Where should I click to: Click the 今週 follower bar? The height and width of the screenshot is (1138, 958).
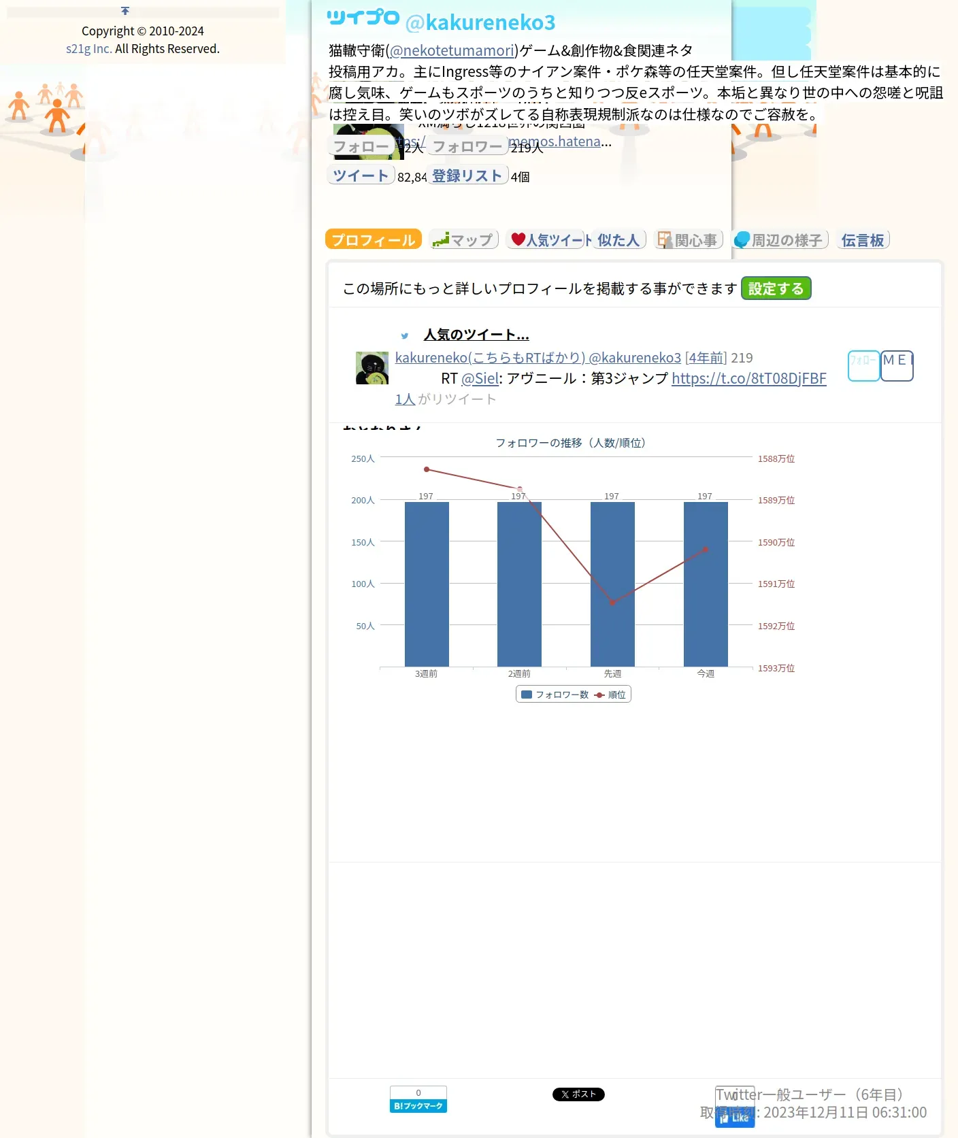coord(706,584)
